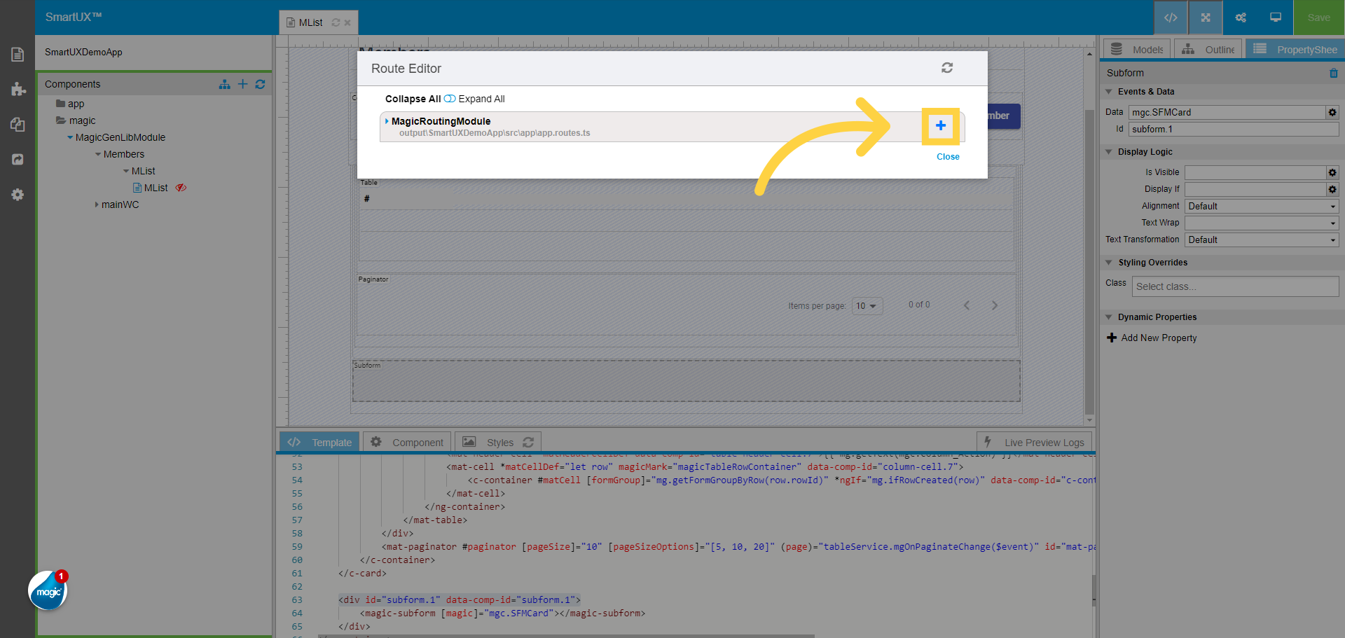Click the hierarchy icon in Components header
The height and width of the screenshot is (638, 1345).
coord(224,84)
